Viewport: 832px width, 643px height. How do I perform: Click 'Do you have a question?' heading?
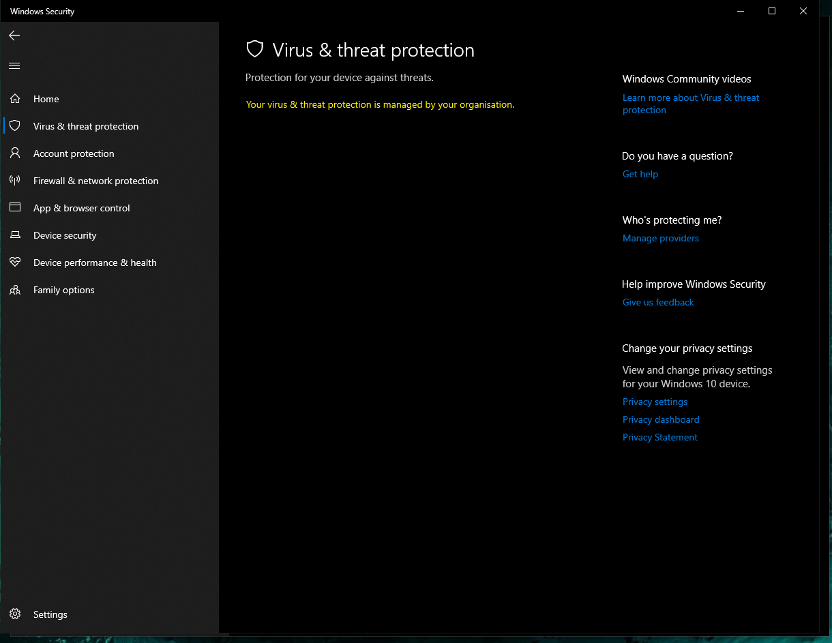pos(677,156)
